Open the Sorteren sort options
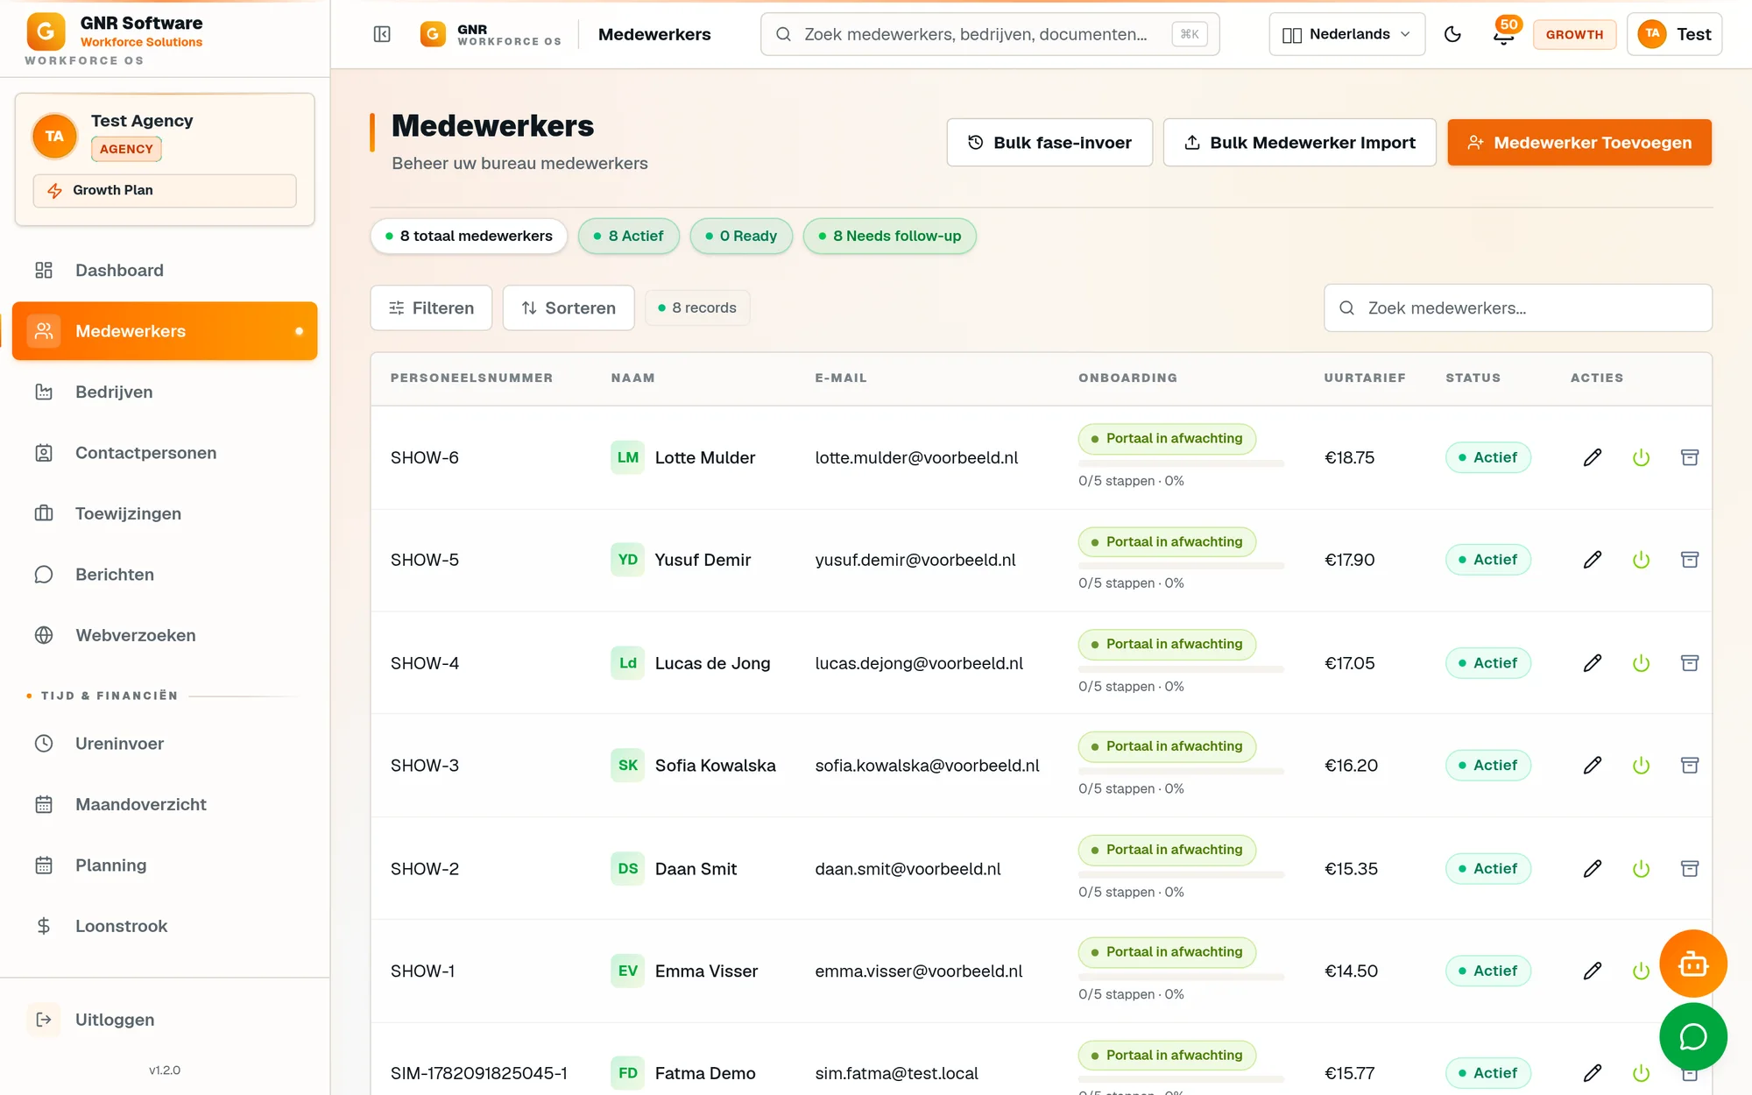The image size is (1752, 1095). tap(569, 307)
